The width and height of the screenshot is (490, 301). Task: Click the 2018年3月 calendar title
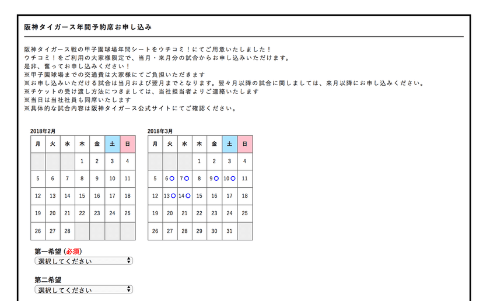(160, 131)
